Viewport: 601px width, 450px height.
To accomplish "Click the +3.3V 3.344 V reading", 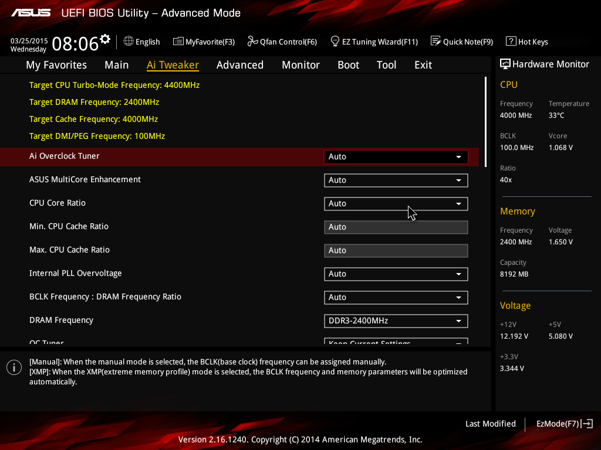I will (512, 368).
